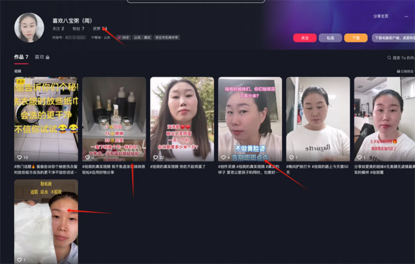Screen dimensions: 415x264
Task: Click caption starting #热门话题 偷偷告诉你个秘密
Action: [x=46, y=170]
